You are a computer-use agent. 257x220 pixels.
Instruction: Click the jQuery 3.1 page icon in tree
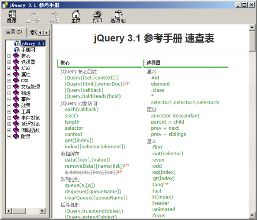16,44
